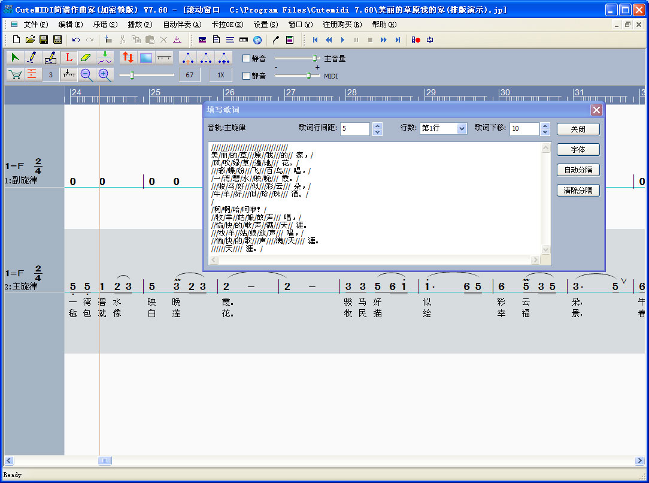Click the 自动分隔 button

[578, 170]
